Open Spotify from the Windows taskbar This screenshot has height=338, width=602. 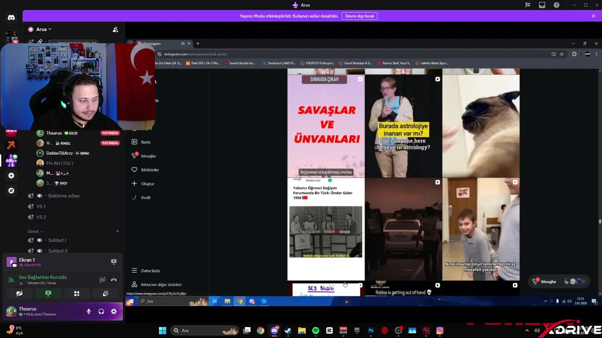click(316, 330)
